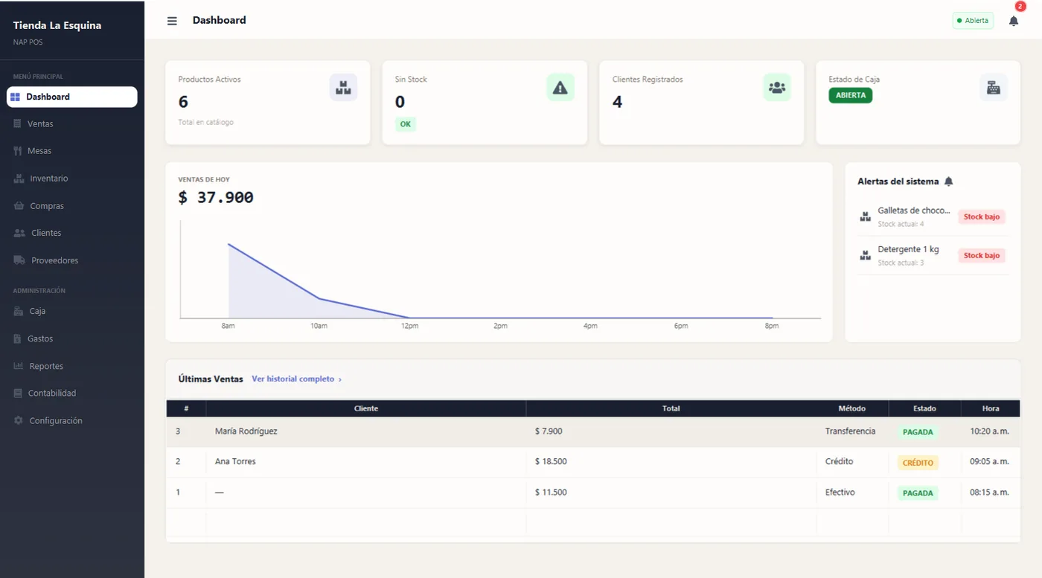Click the Estado de Caja register icon
The image size is (1042, 578).
pyautogui.click(x=994, y=88)
